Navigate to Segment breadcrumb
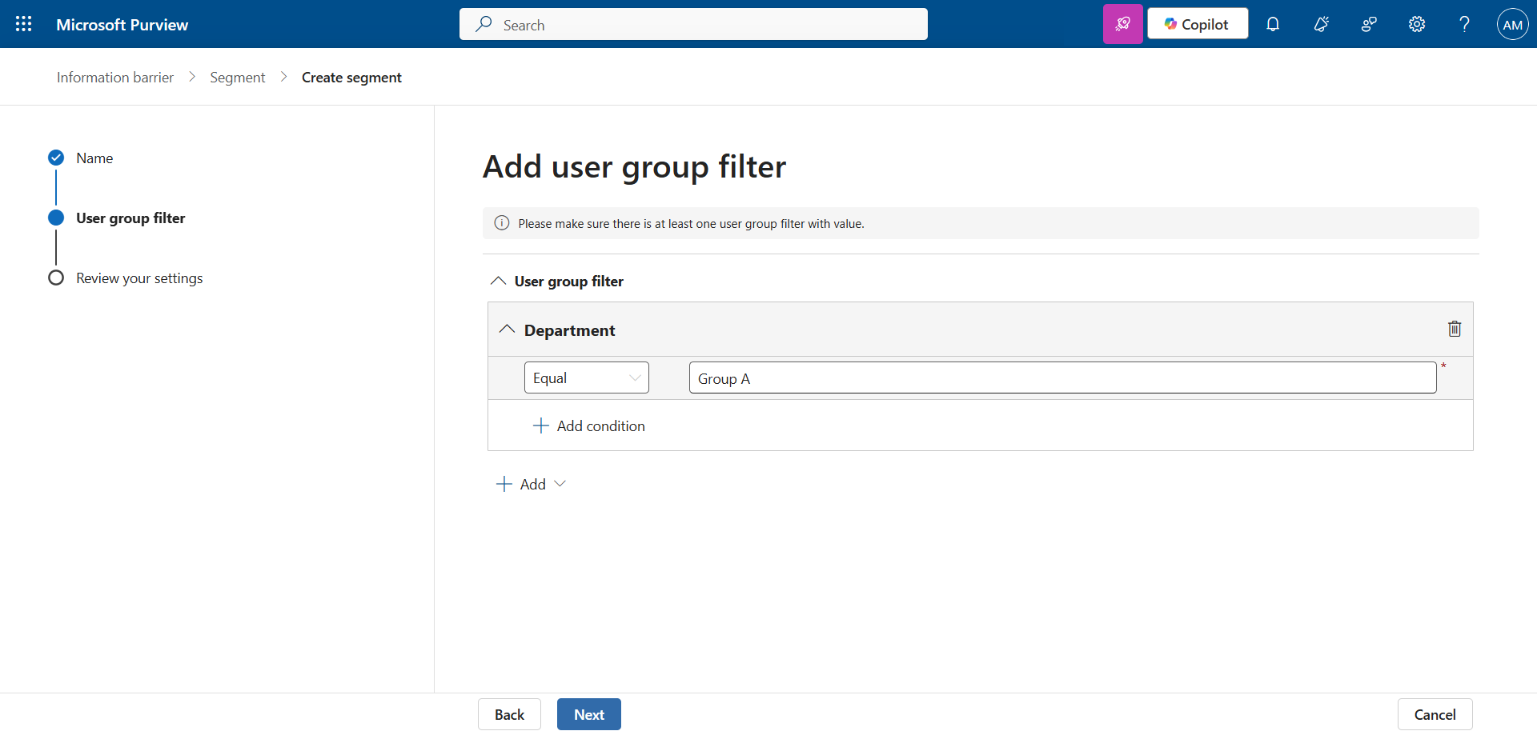 point(237,78)
